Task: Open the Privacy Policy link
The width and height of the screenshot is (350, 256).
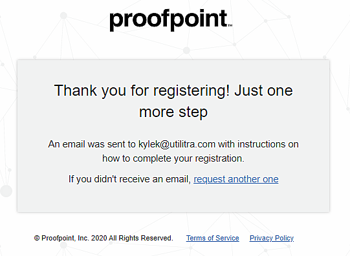Action: pos(272,238)
